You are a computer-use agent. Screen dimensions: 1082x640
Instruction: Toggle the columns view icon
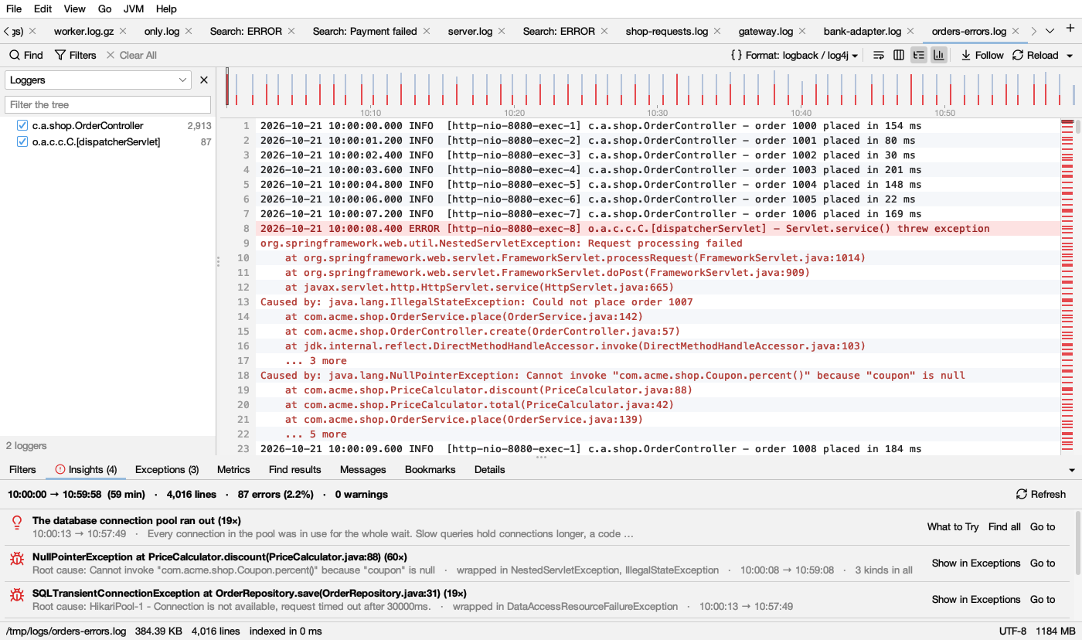pyautogui.click(x=898, y=55)
